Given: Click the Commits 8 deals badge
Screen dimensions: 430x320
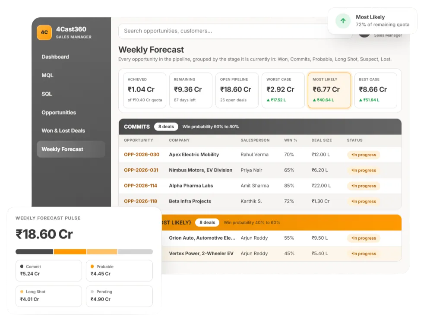Looking at the screenshot, I should [x=166, y=127].
